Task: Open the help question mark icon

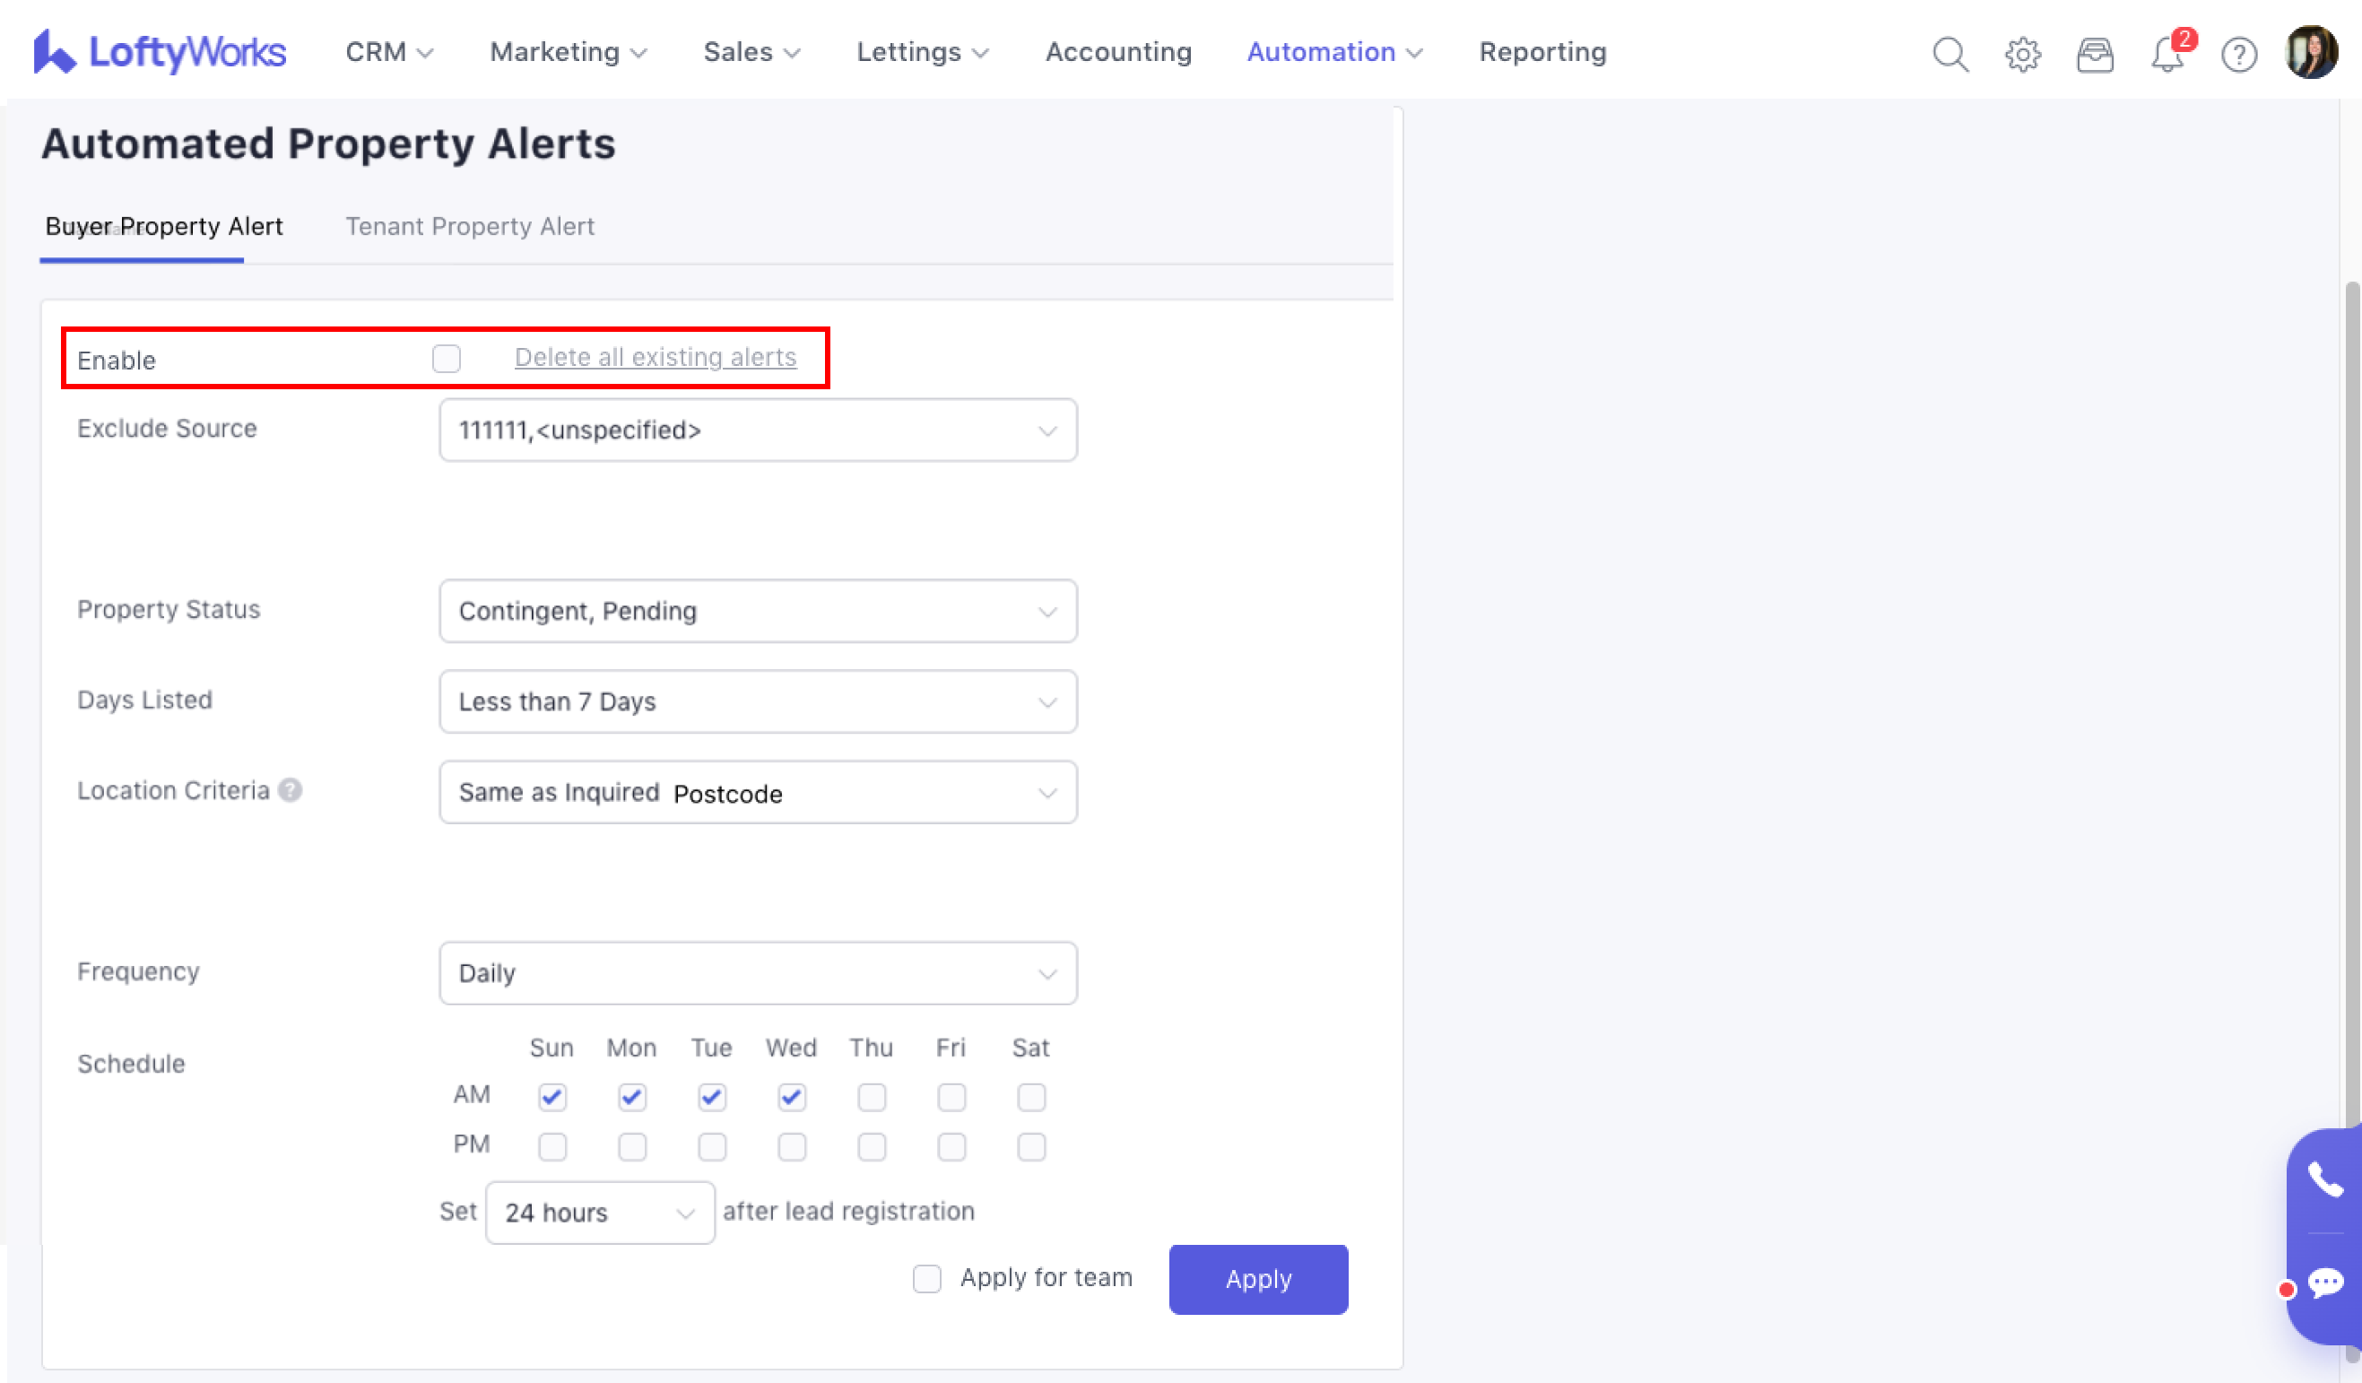Action: [x=2239, y=55]
